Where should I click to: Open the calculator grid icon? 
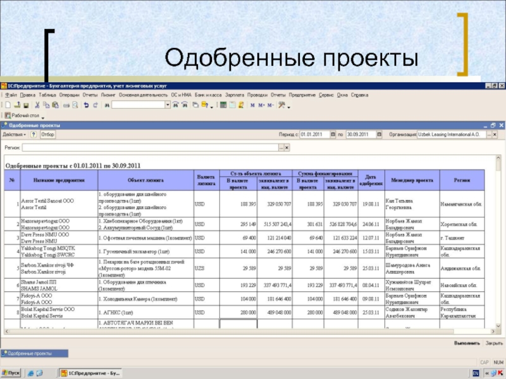223,105
